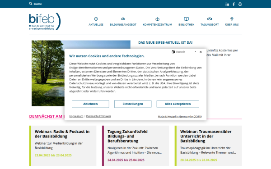Click the translation icon beside Deutsch
The height and width of the screenshot is (169, 271).
tap(173, 52)
